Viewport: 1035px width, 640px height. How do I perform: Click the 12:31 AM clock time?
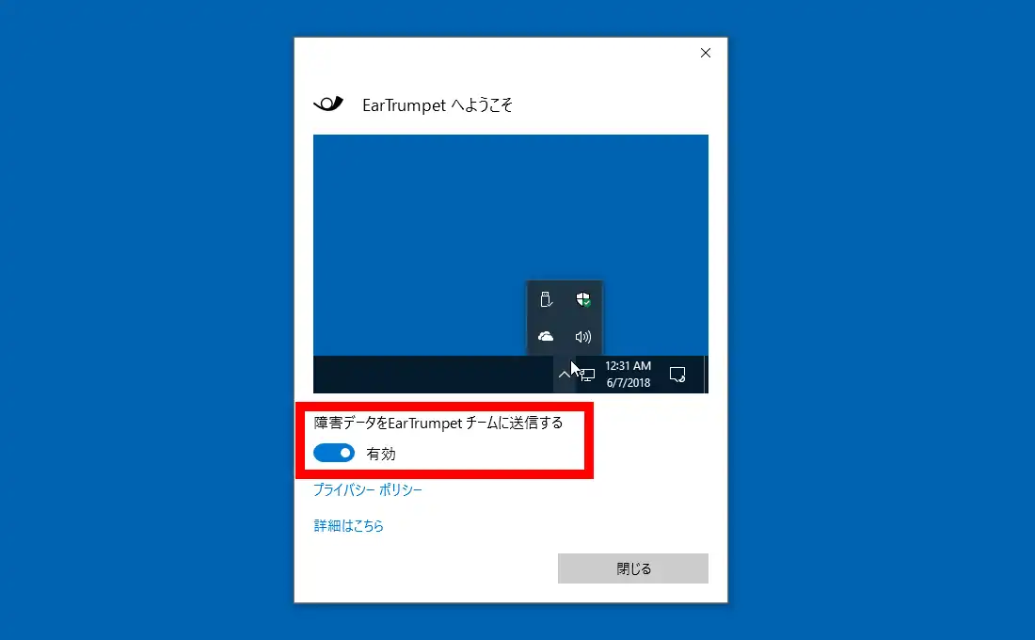pos(628,366)
